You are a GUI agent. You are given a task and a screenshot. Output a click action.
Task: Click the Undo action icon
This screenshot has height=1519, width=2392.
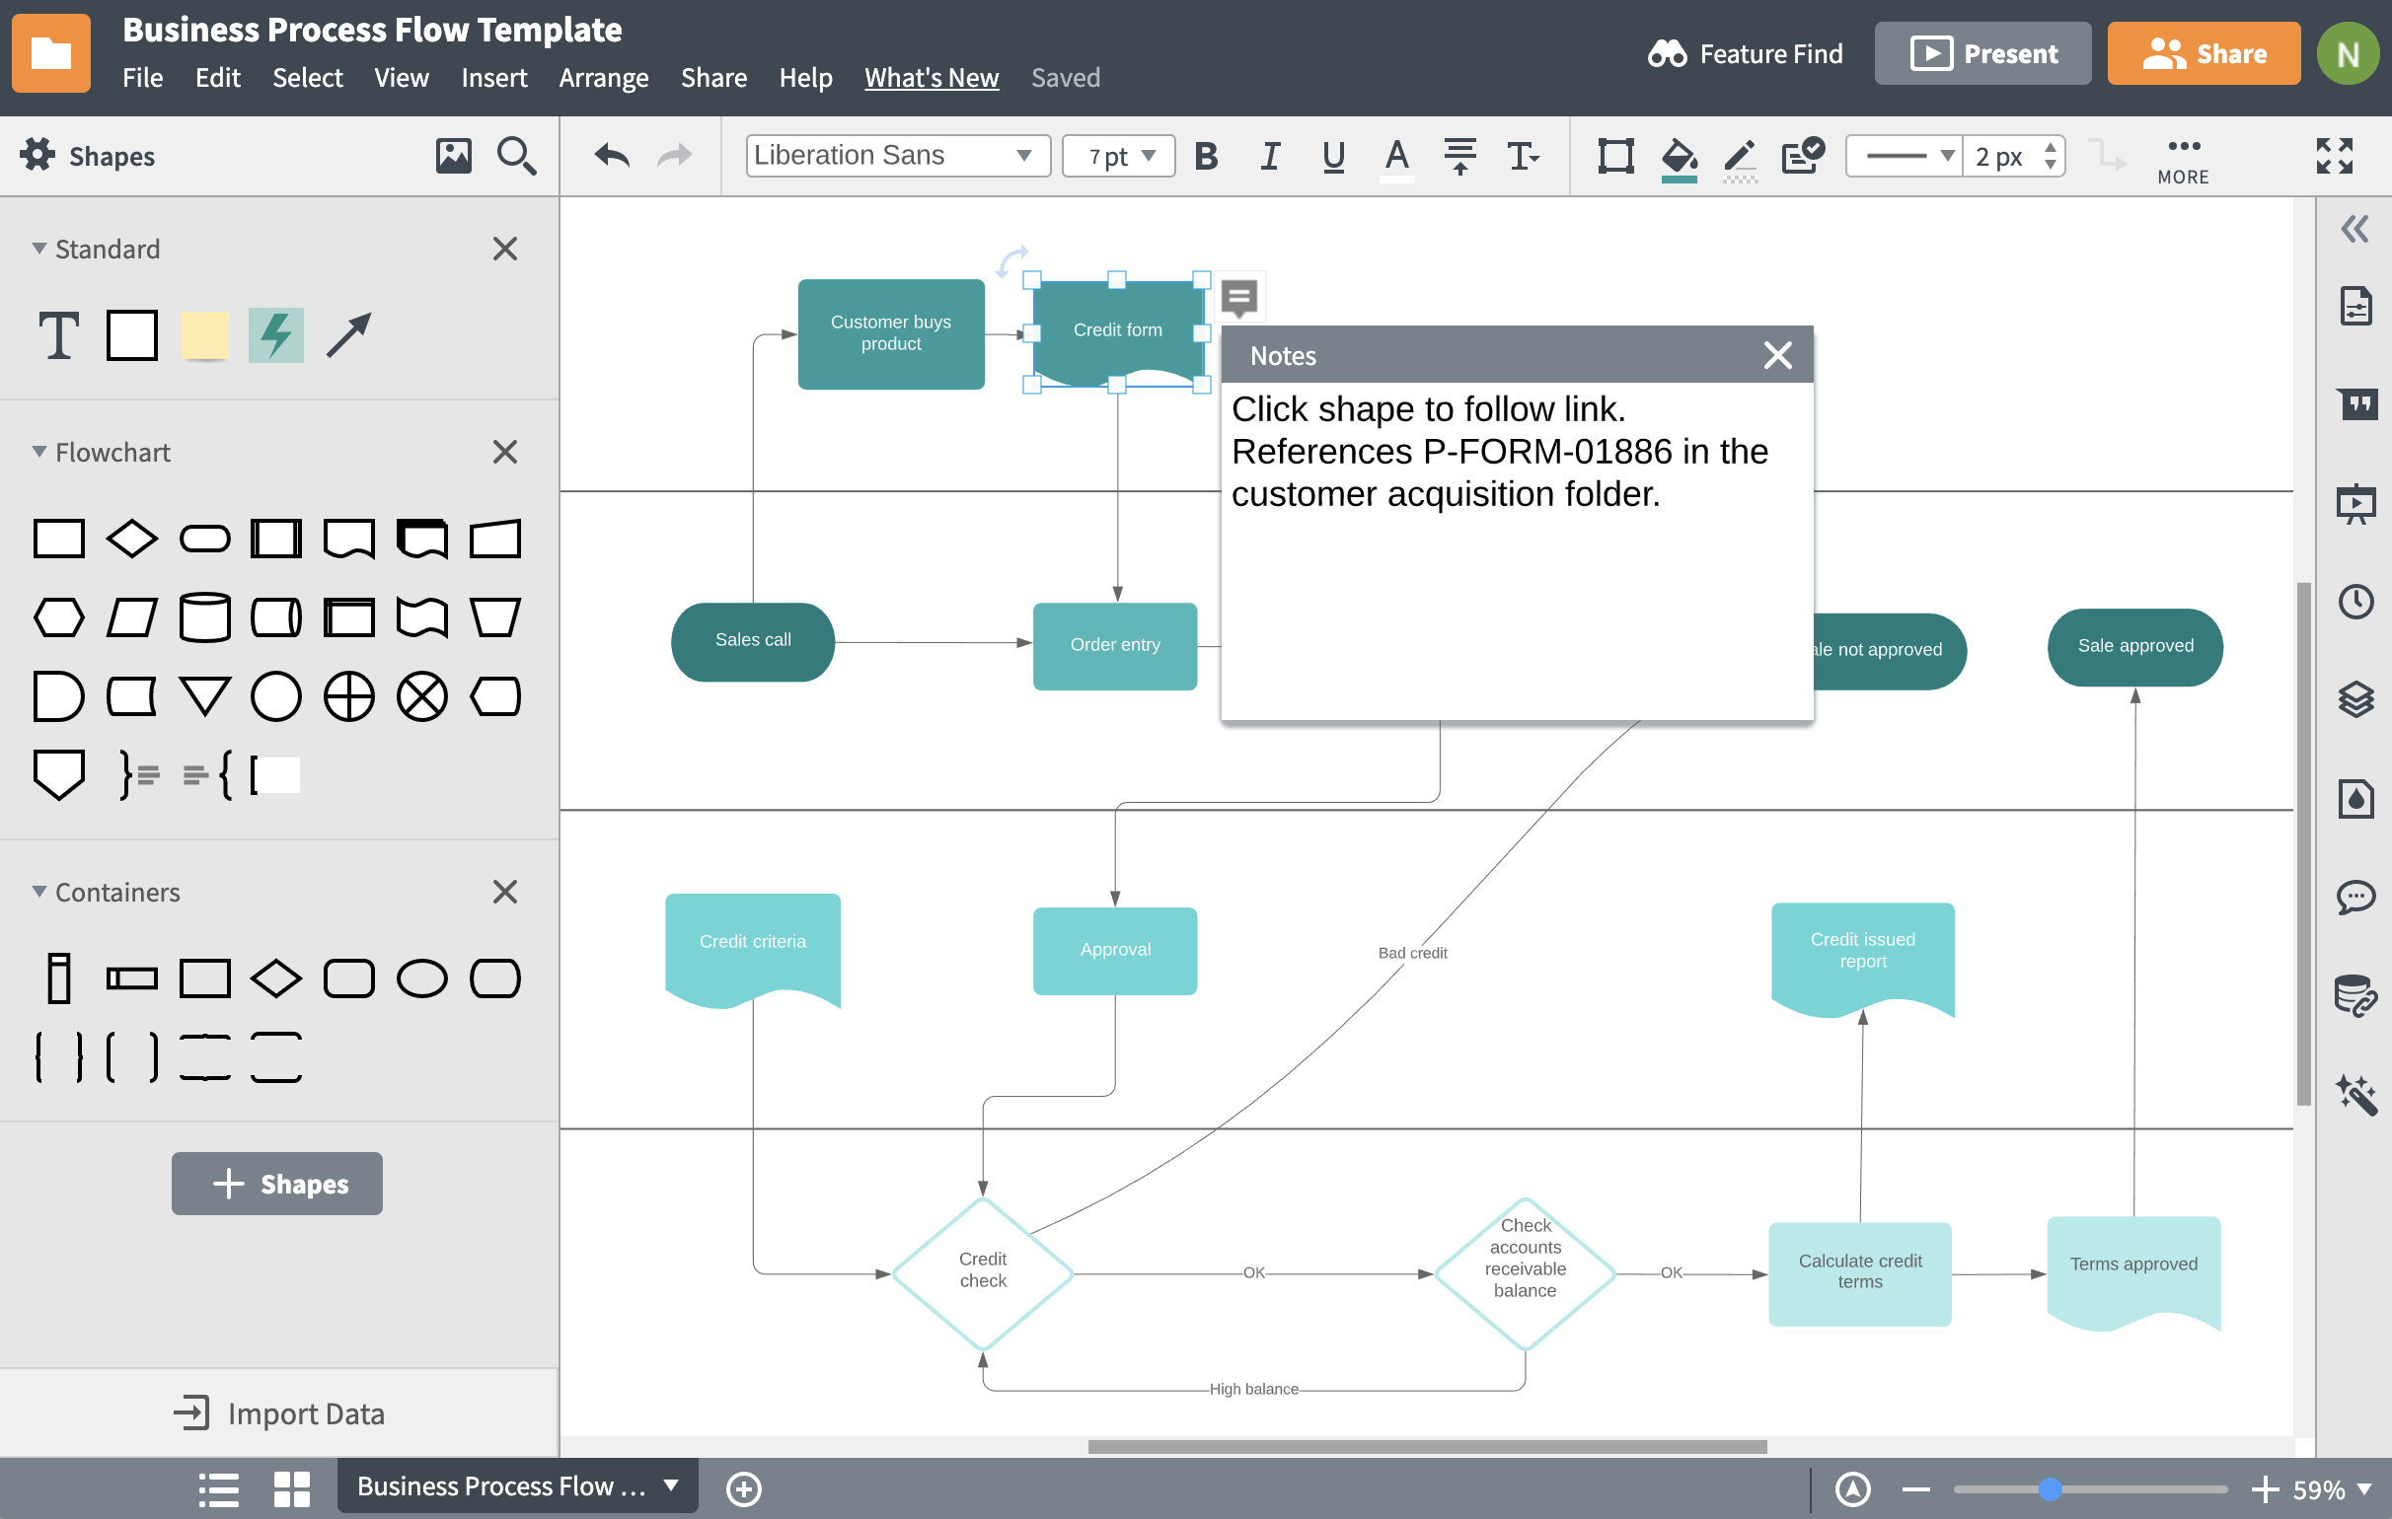click(610, 157)
